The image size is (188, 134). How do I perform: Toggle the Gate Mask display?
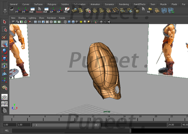(47, 22)
